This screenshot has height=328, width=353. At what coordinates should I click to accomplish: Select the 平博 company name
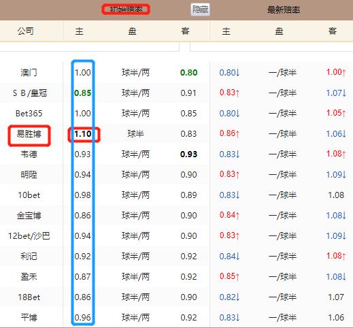[29, 317]
